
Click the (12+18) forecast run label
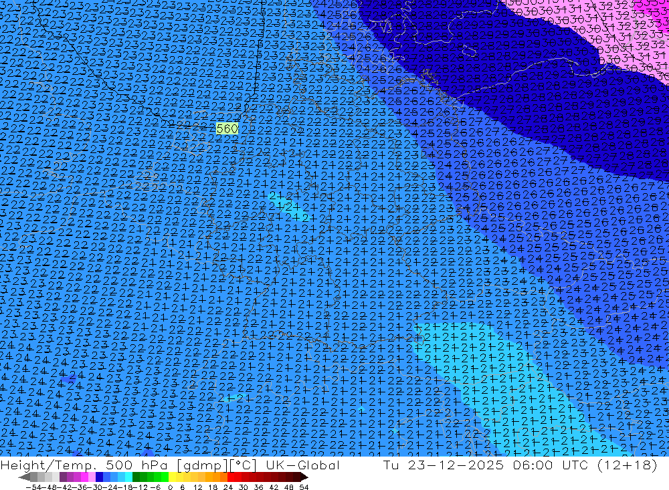628,465
